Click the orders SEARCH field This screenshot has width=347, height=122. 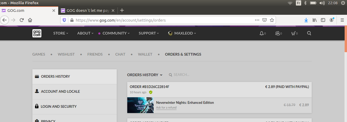coord(181,75)
